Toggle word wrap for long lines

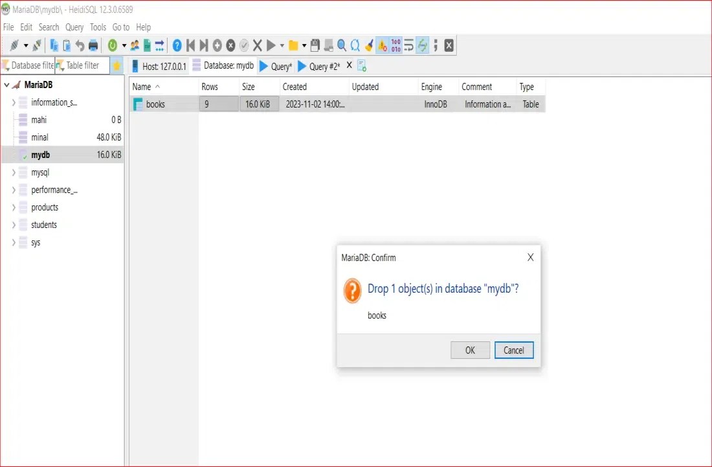tap(408, 45)
